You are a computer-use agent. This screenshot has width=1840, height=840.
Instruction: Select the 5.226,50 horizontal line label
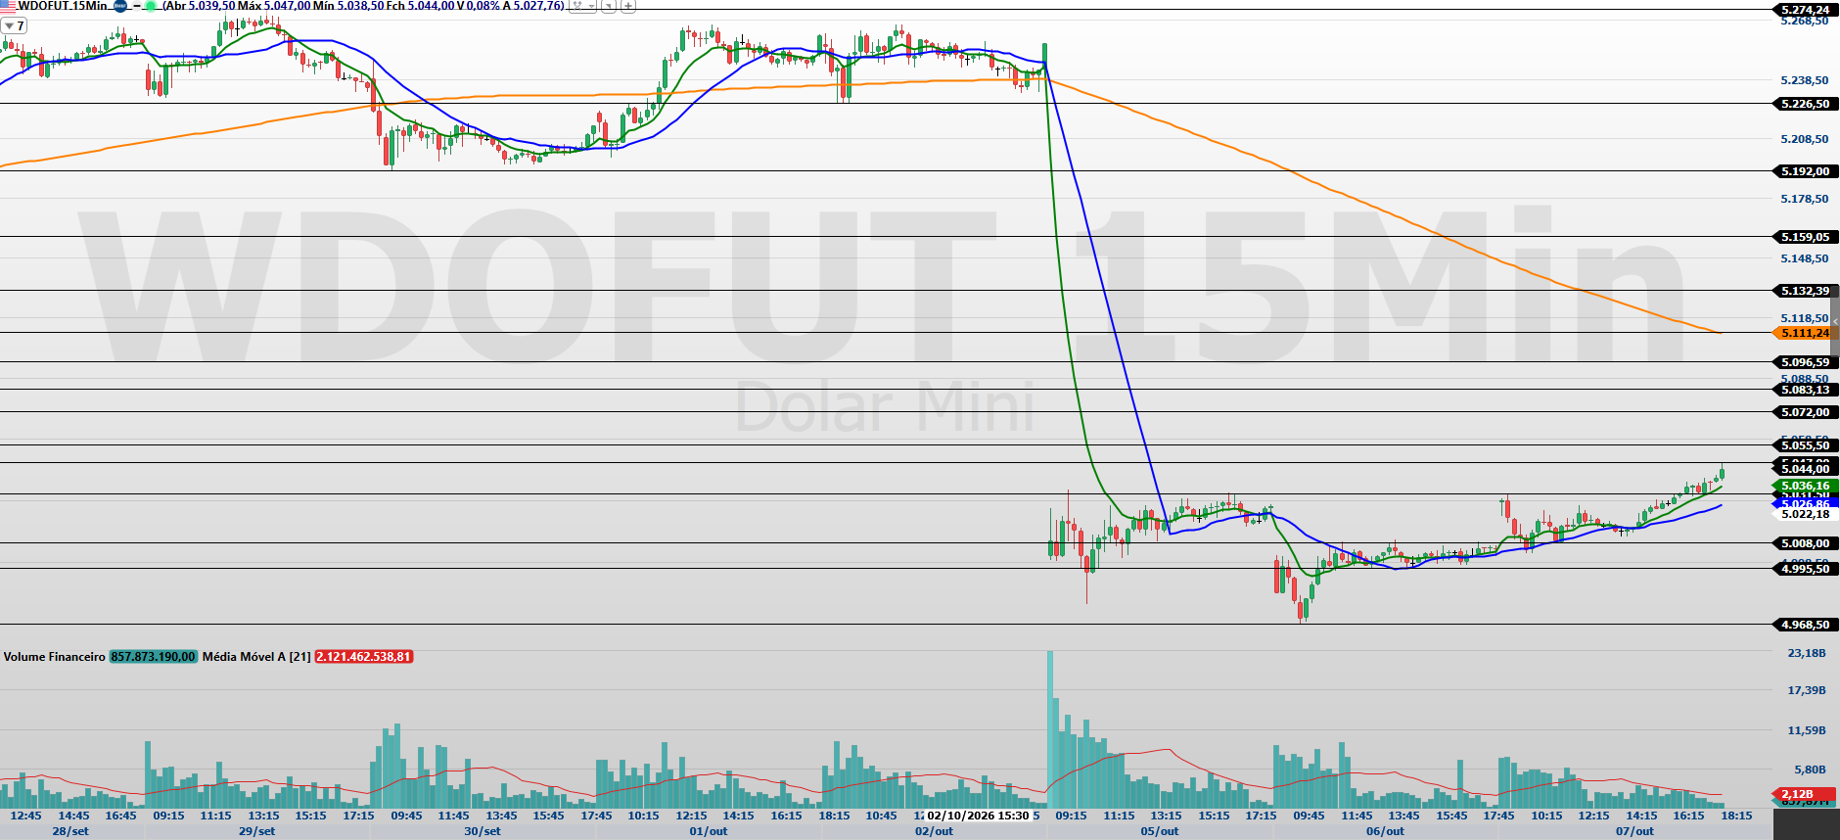[x=1805, y=104]
